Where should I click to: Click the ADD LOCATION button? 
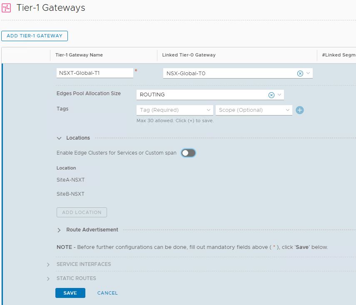(82, 212)
